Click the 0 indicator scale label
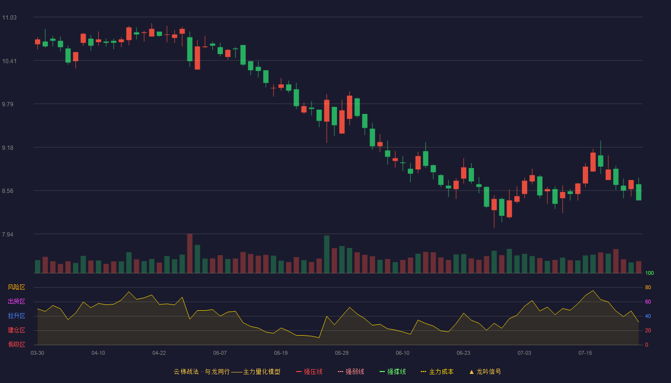The height and width of the screenshot is (383, 671). click(647, 345)
